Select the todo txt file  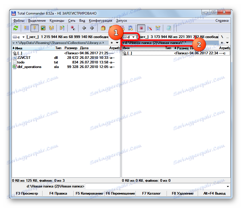pyautogui.click(x=66, y=62)
